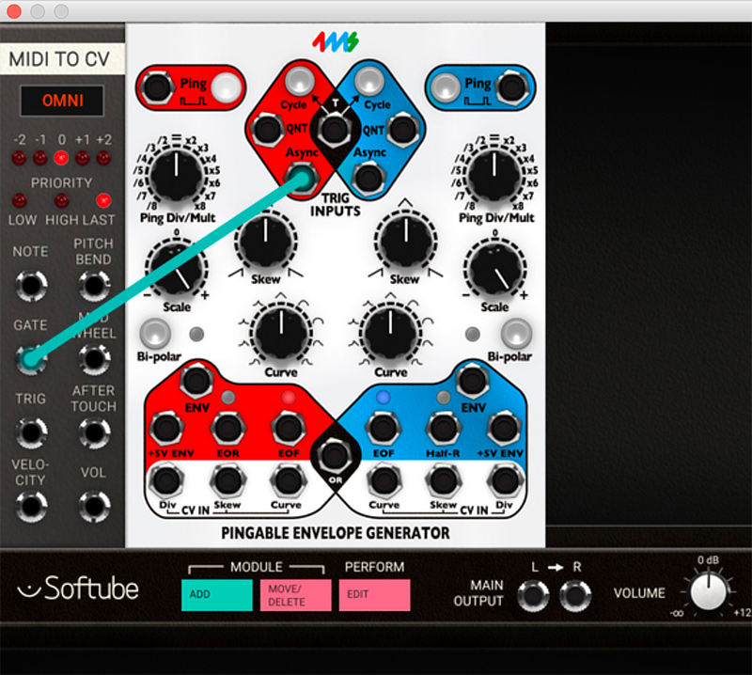The height and width of the screenshot is (675, 752).
Task: Open the OMNI MIDI channel selector
Action: (60, 100)
